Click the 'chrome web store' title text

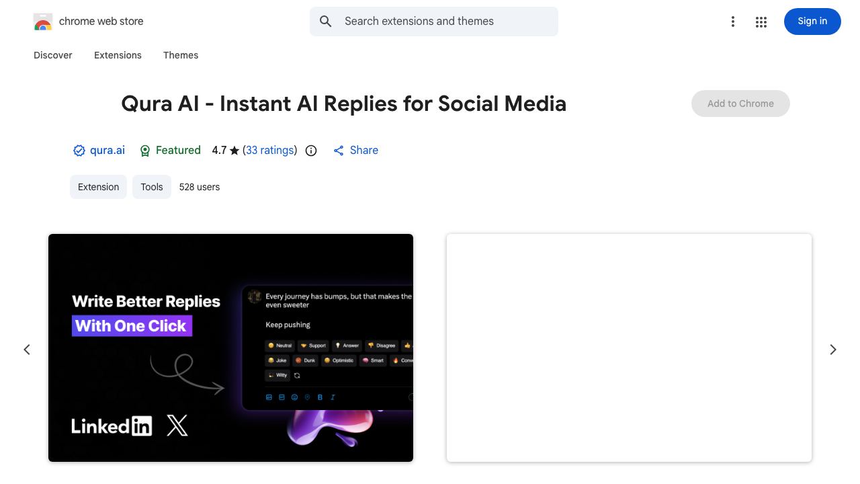click(101, 22)
